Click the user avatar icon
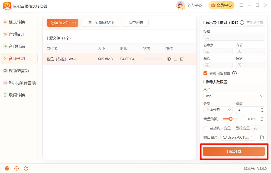271x173 pixels. (x=180, y=5)
